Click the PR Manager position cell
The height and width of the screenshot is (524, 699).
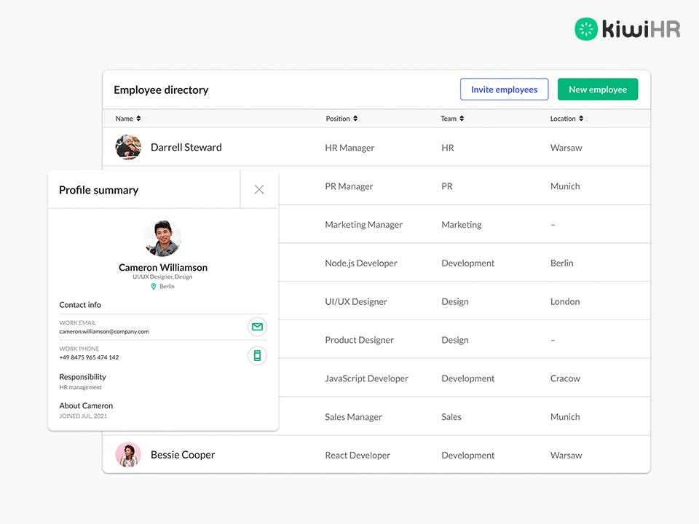(x=349, y=186)
